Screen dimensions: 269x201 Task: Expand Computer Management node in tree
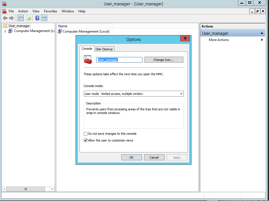(5, 31)
